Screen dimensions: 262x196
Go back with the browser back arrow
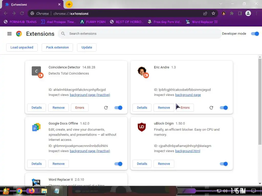point(6,14)
